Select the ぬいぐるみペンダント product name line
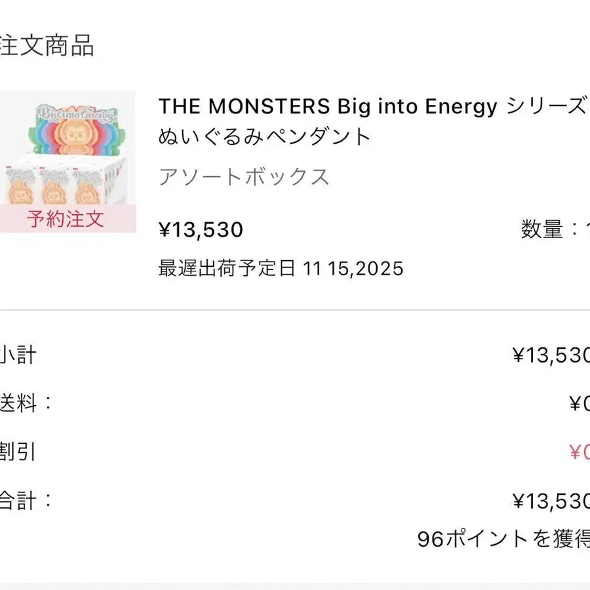This screenshot has height=590, width=590. point(265,136)
